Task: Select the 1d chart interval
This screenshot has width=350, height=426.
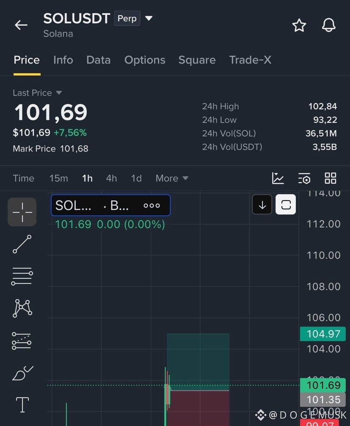Action: 136,178
